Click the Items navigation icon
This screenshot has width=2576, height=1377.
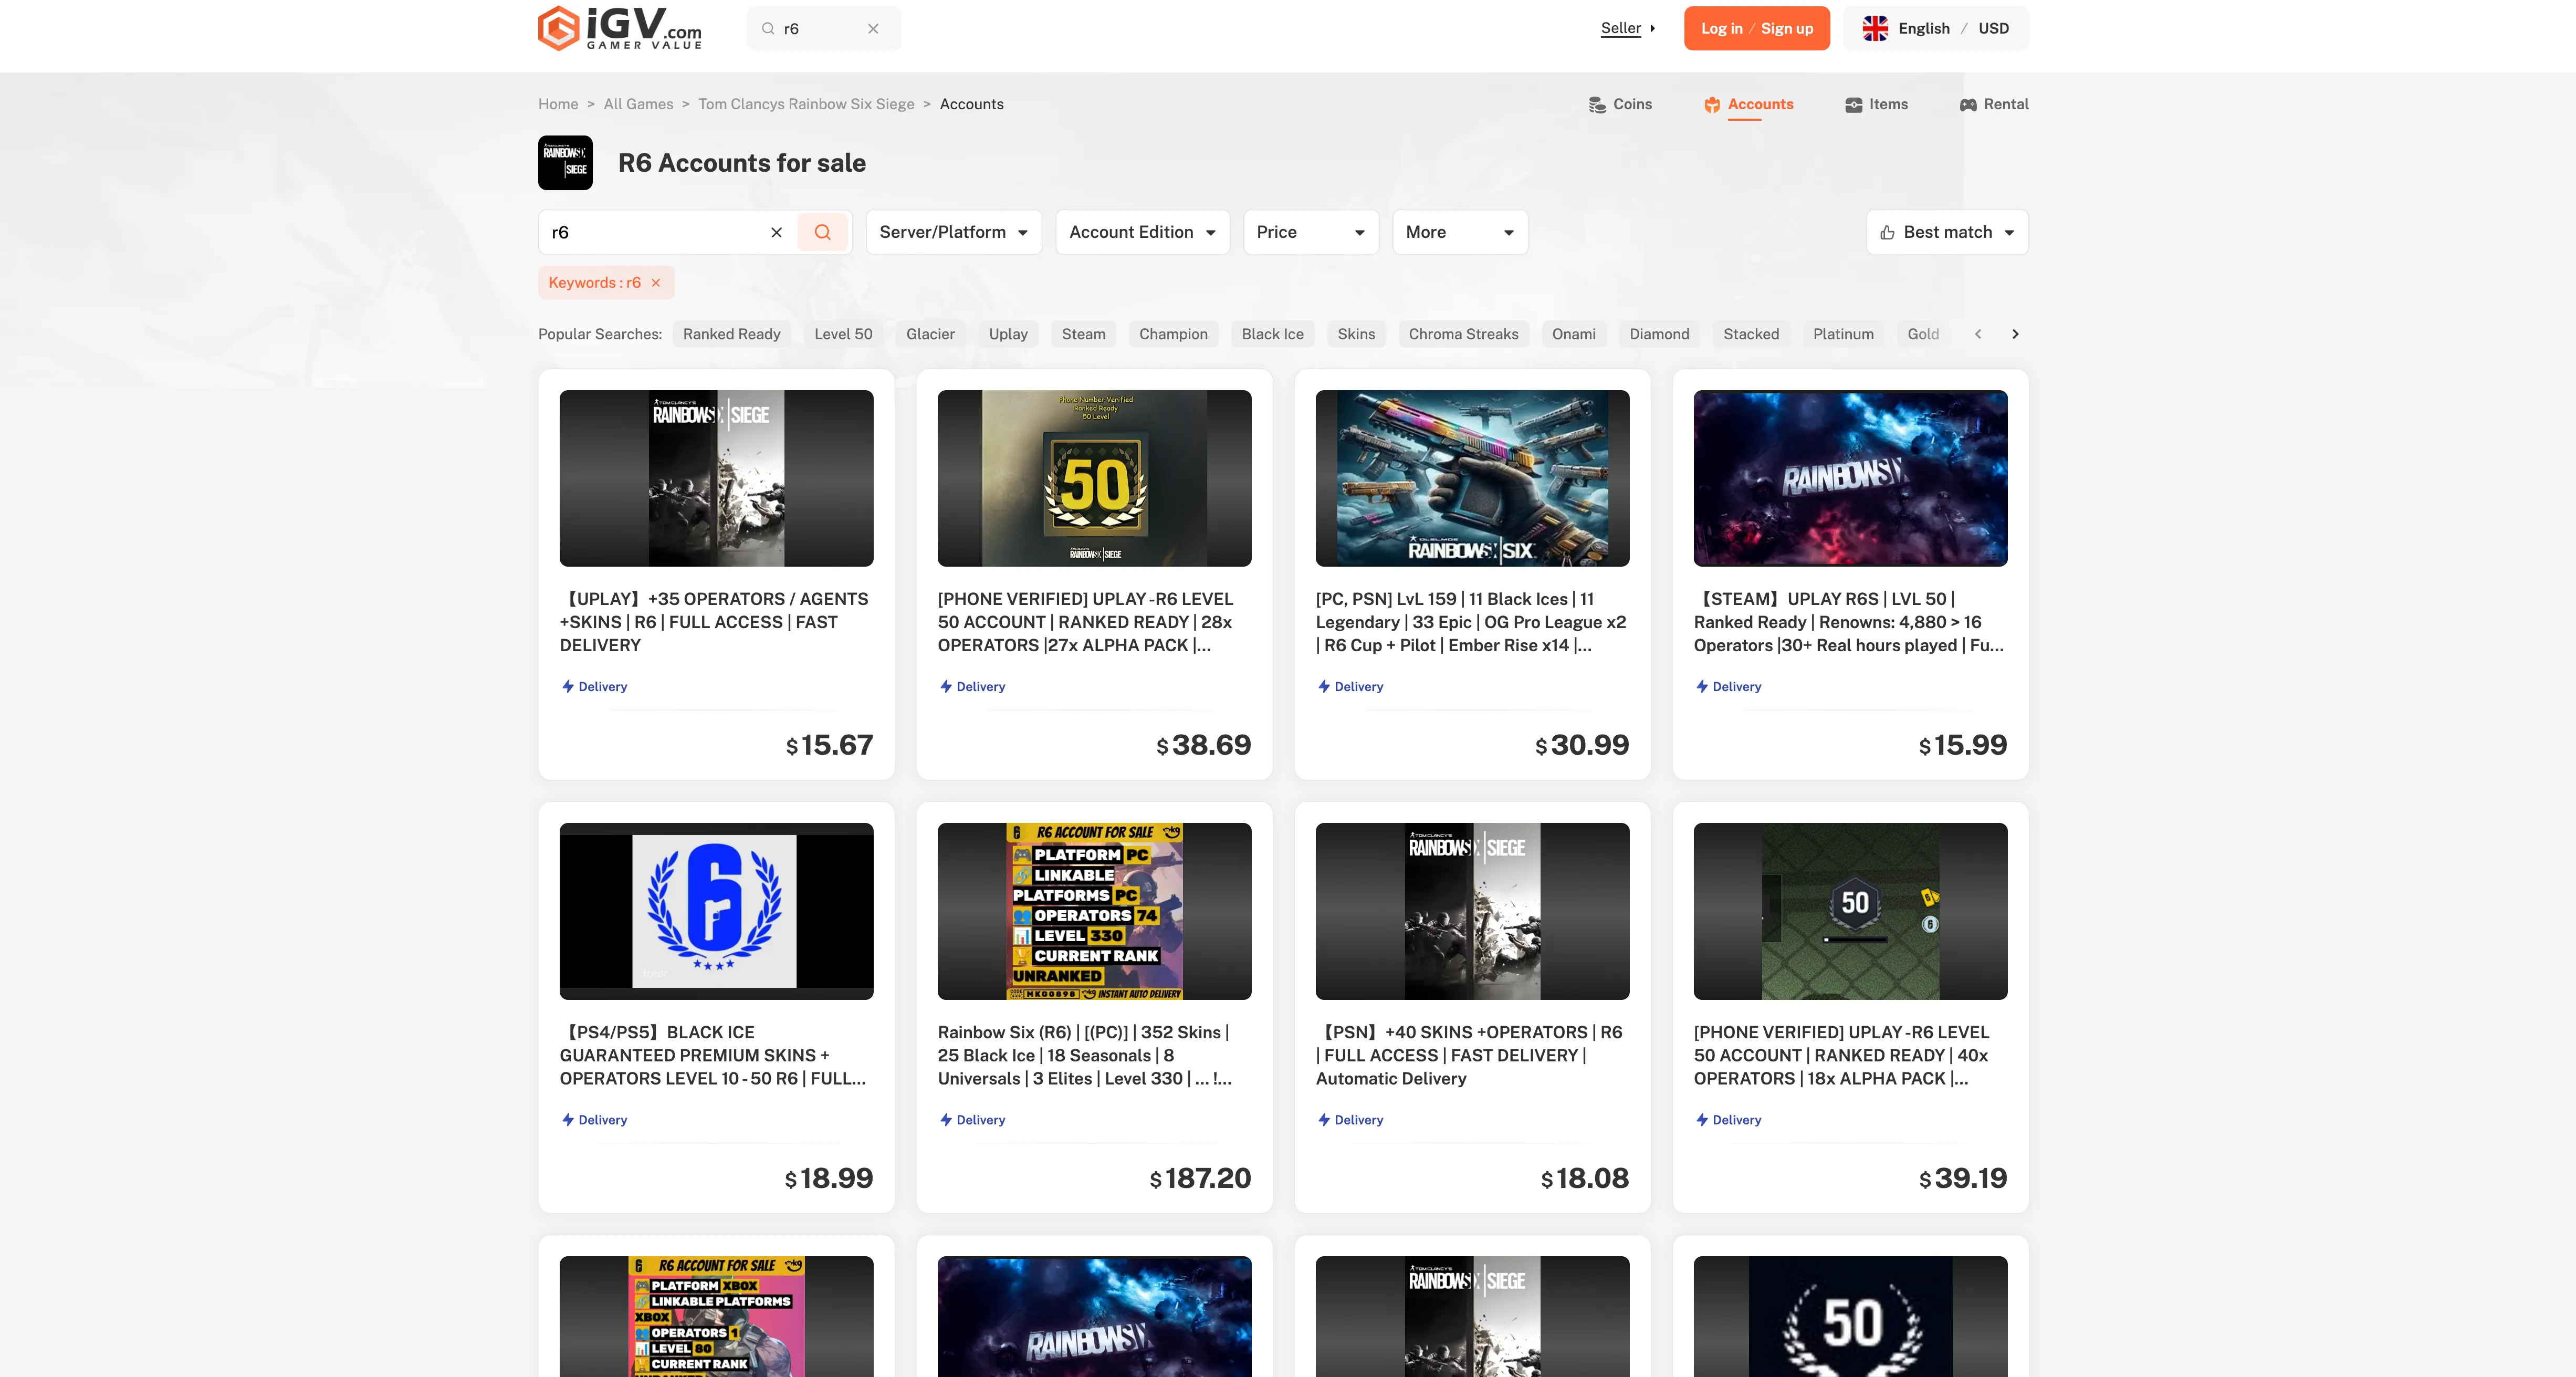(1853, 104)
